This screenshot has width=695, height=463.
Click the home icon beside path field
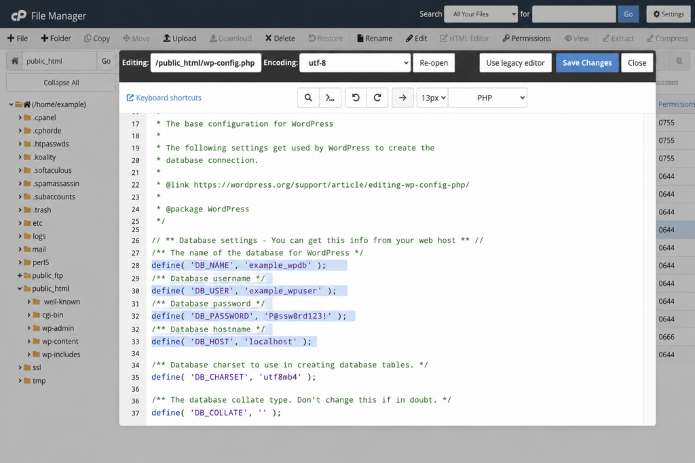15,61
